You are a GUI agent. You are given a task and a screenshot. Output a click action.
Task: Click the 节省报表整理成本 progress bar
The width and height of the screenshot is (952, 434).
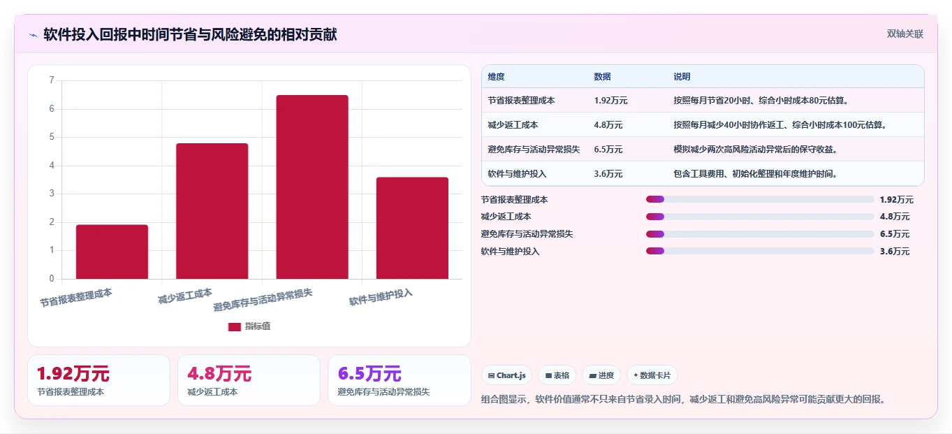[760, 199]
